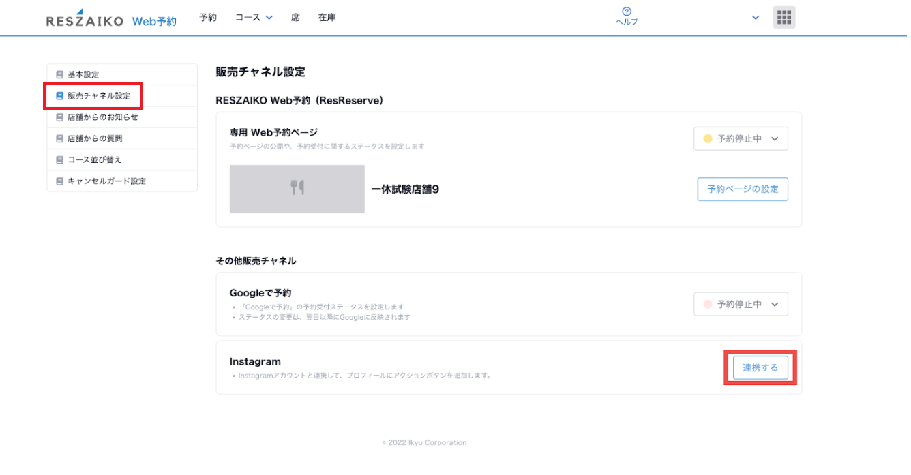Click the 店舗からの質問 sidebar icon
Image resolution: width=911 pixels, height=475 pixels.
pyautogui.click(x=59, y=138)
